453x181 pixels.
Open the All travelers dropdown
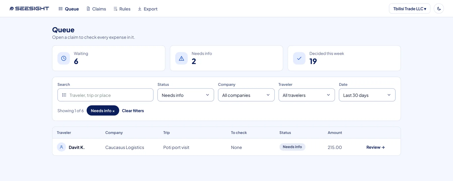point(307,95)
